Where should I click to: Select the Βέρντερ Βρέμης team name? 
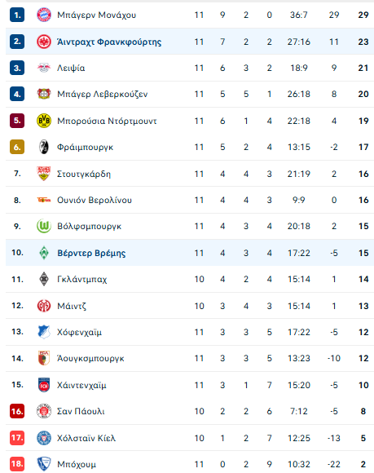(x=91, y=253)
